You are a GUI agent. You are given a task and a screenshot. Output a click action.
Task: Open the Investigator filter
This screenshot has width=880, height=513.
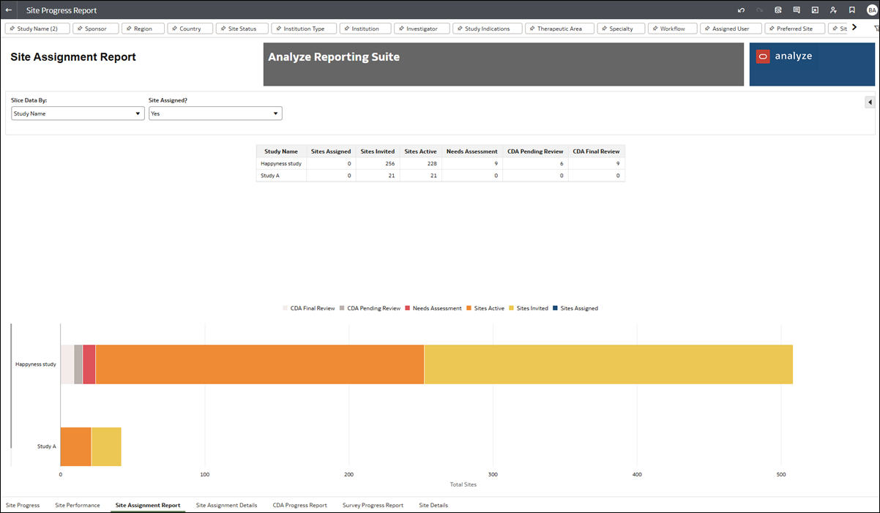point(422,29)
